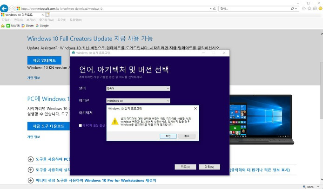
Task: Click the blue 지금 도구 다운로드 button
Action: coord(48,126)
